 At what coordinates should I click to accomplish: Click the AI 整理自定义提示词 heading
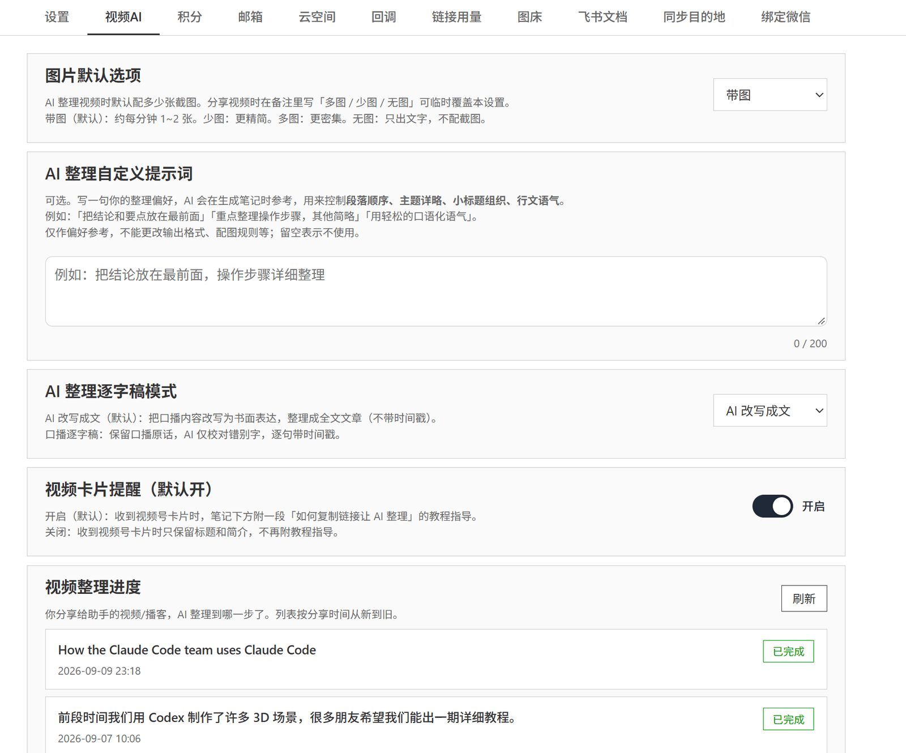[119, 174]
